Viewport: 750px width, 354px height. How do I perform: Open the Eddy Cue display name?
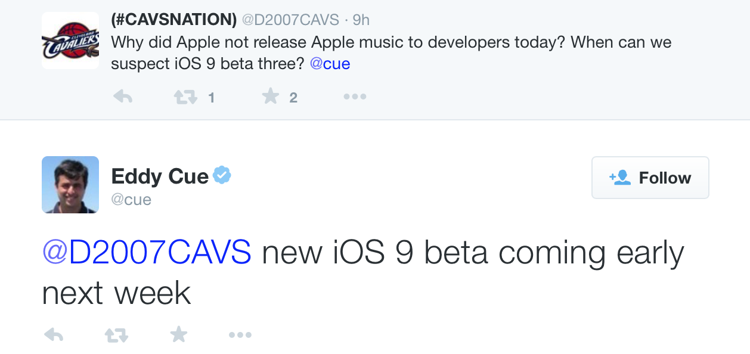160,176
